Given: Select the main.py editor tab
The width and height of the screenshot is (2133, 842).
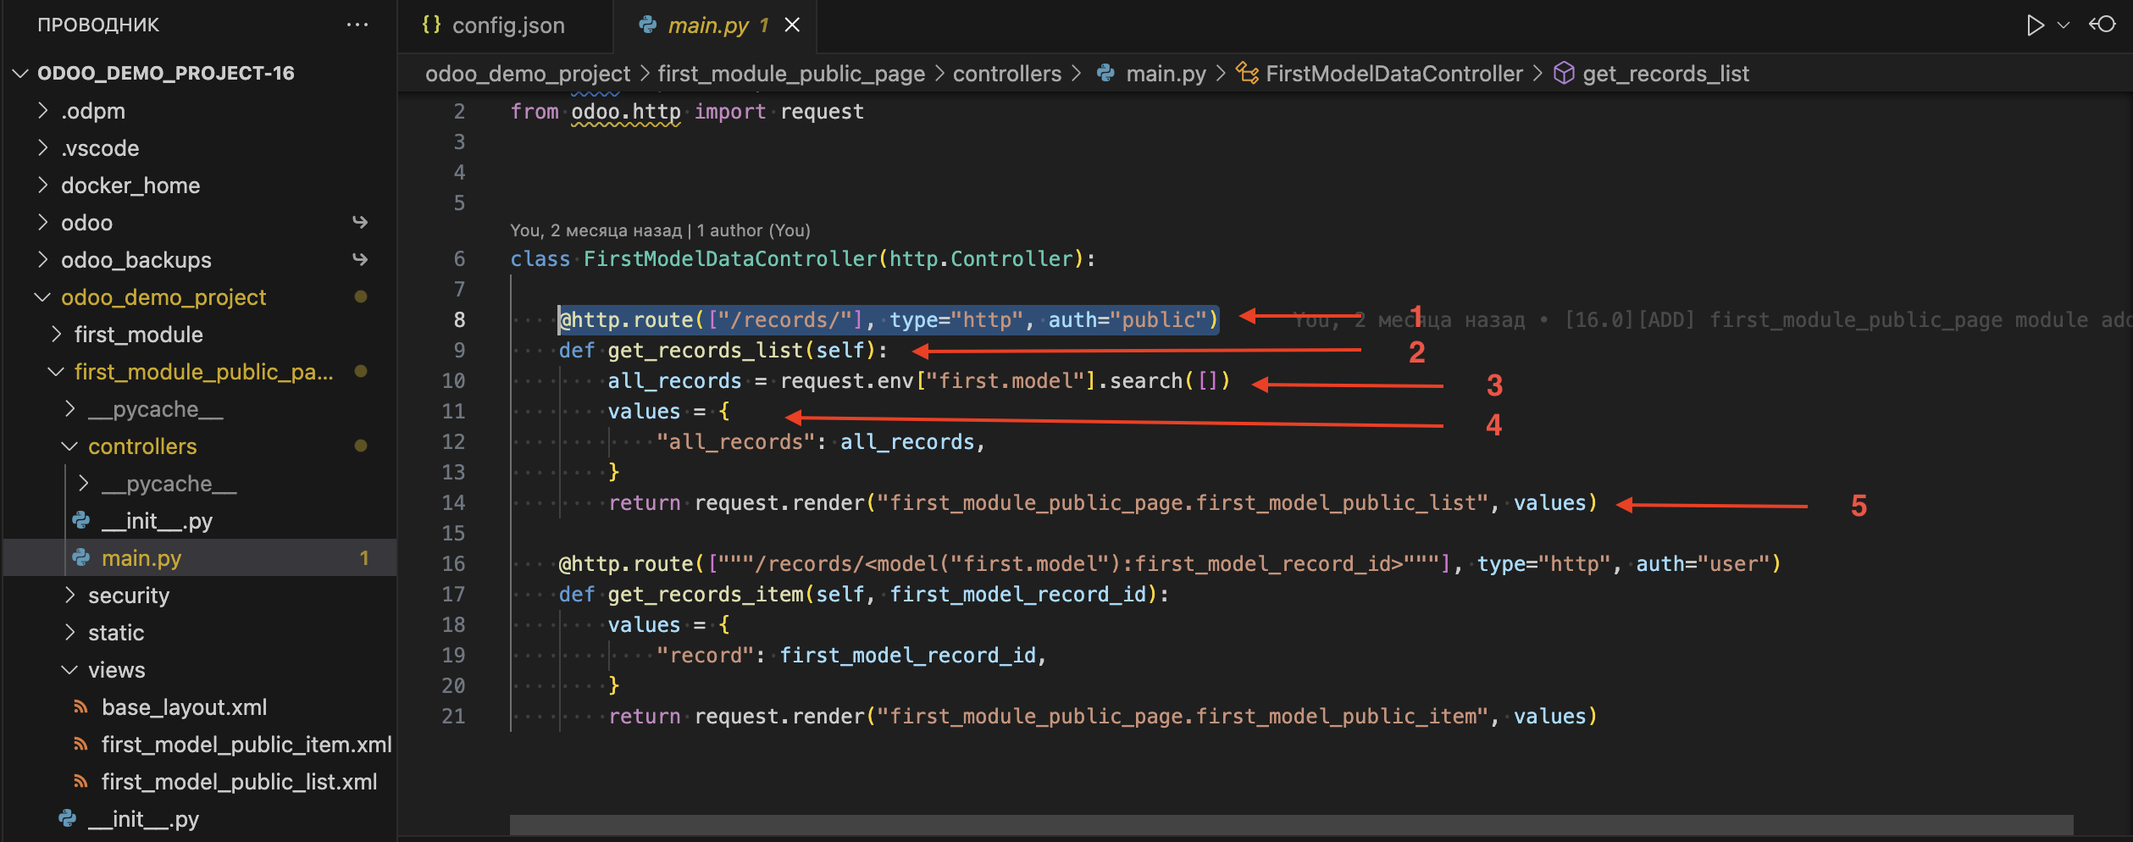Looking at the screenshot, I should pyautogui.click(x=715, y=25).
